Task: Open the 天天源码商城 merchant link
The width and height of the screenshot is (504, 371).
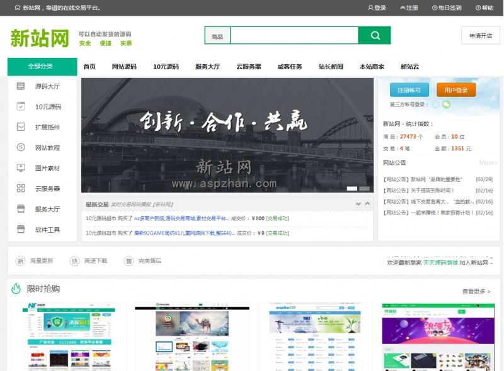Action: pyautogui.click(x=440, y=262)
